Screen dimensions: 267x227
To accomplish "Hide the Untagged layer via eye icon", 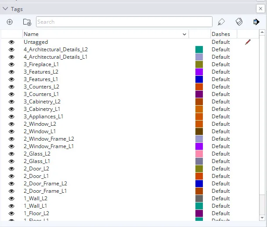I will [x=11, y=42].
